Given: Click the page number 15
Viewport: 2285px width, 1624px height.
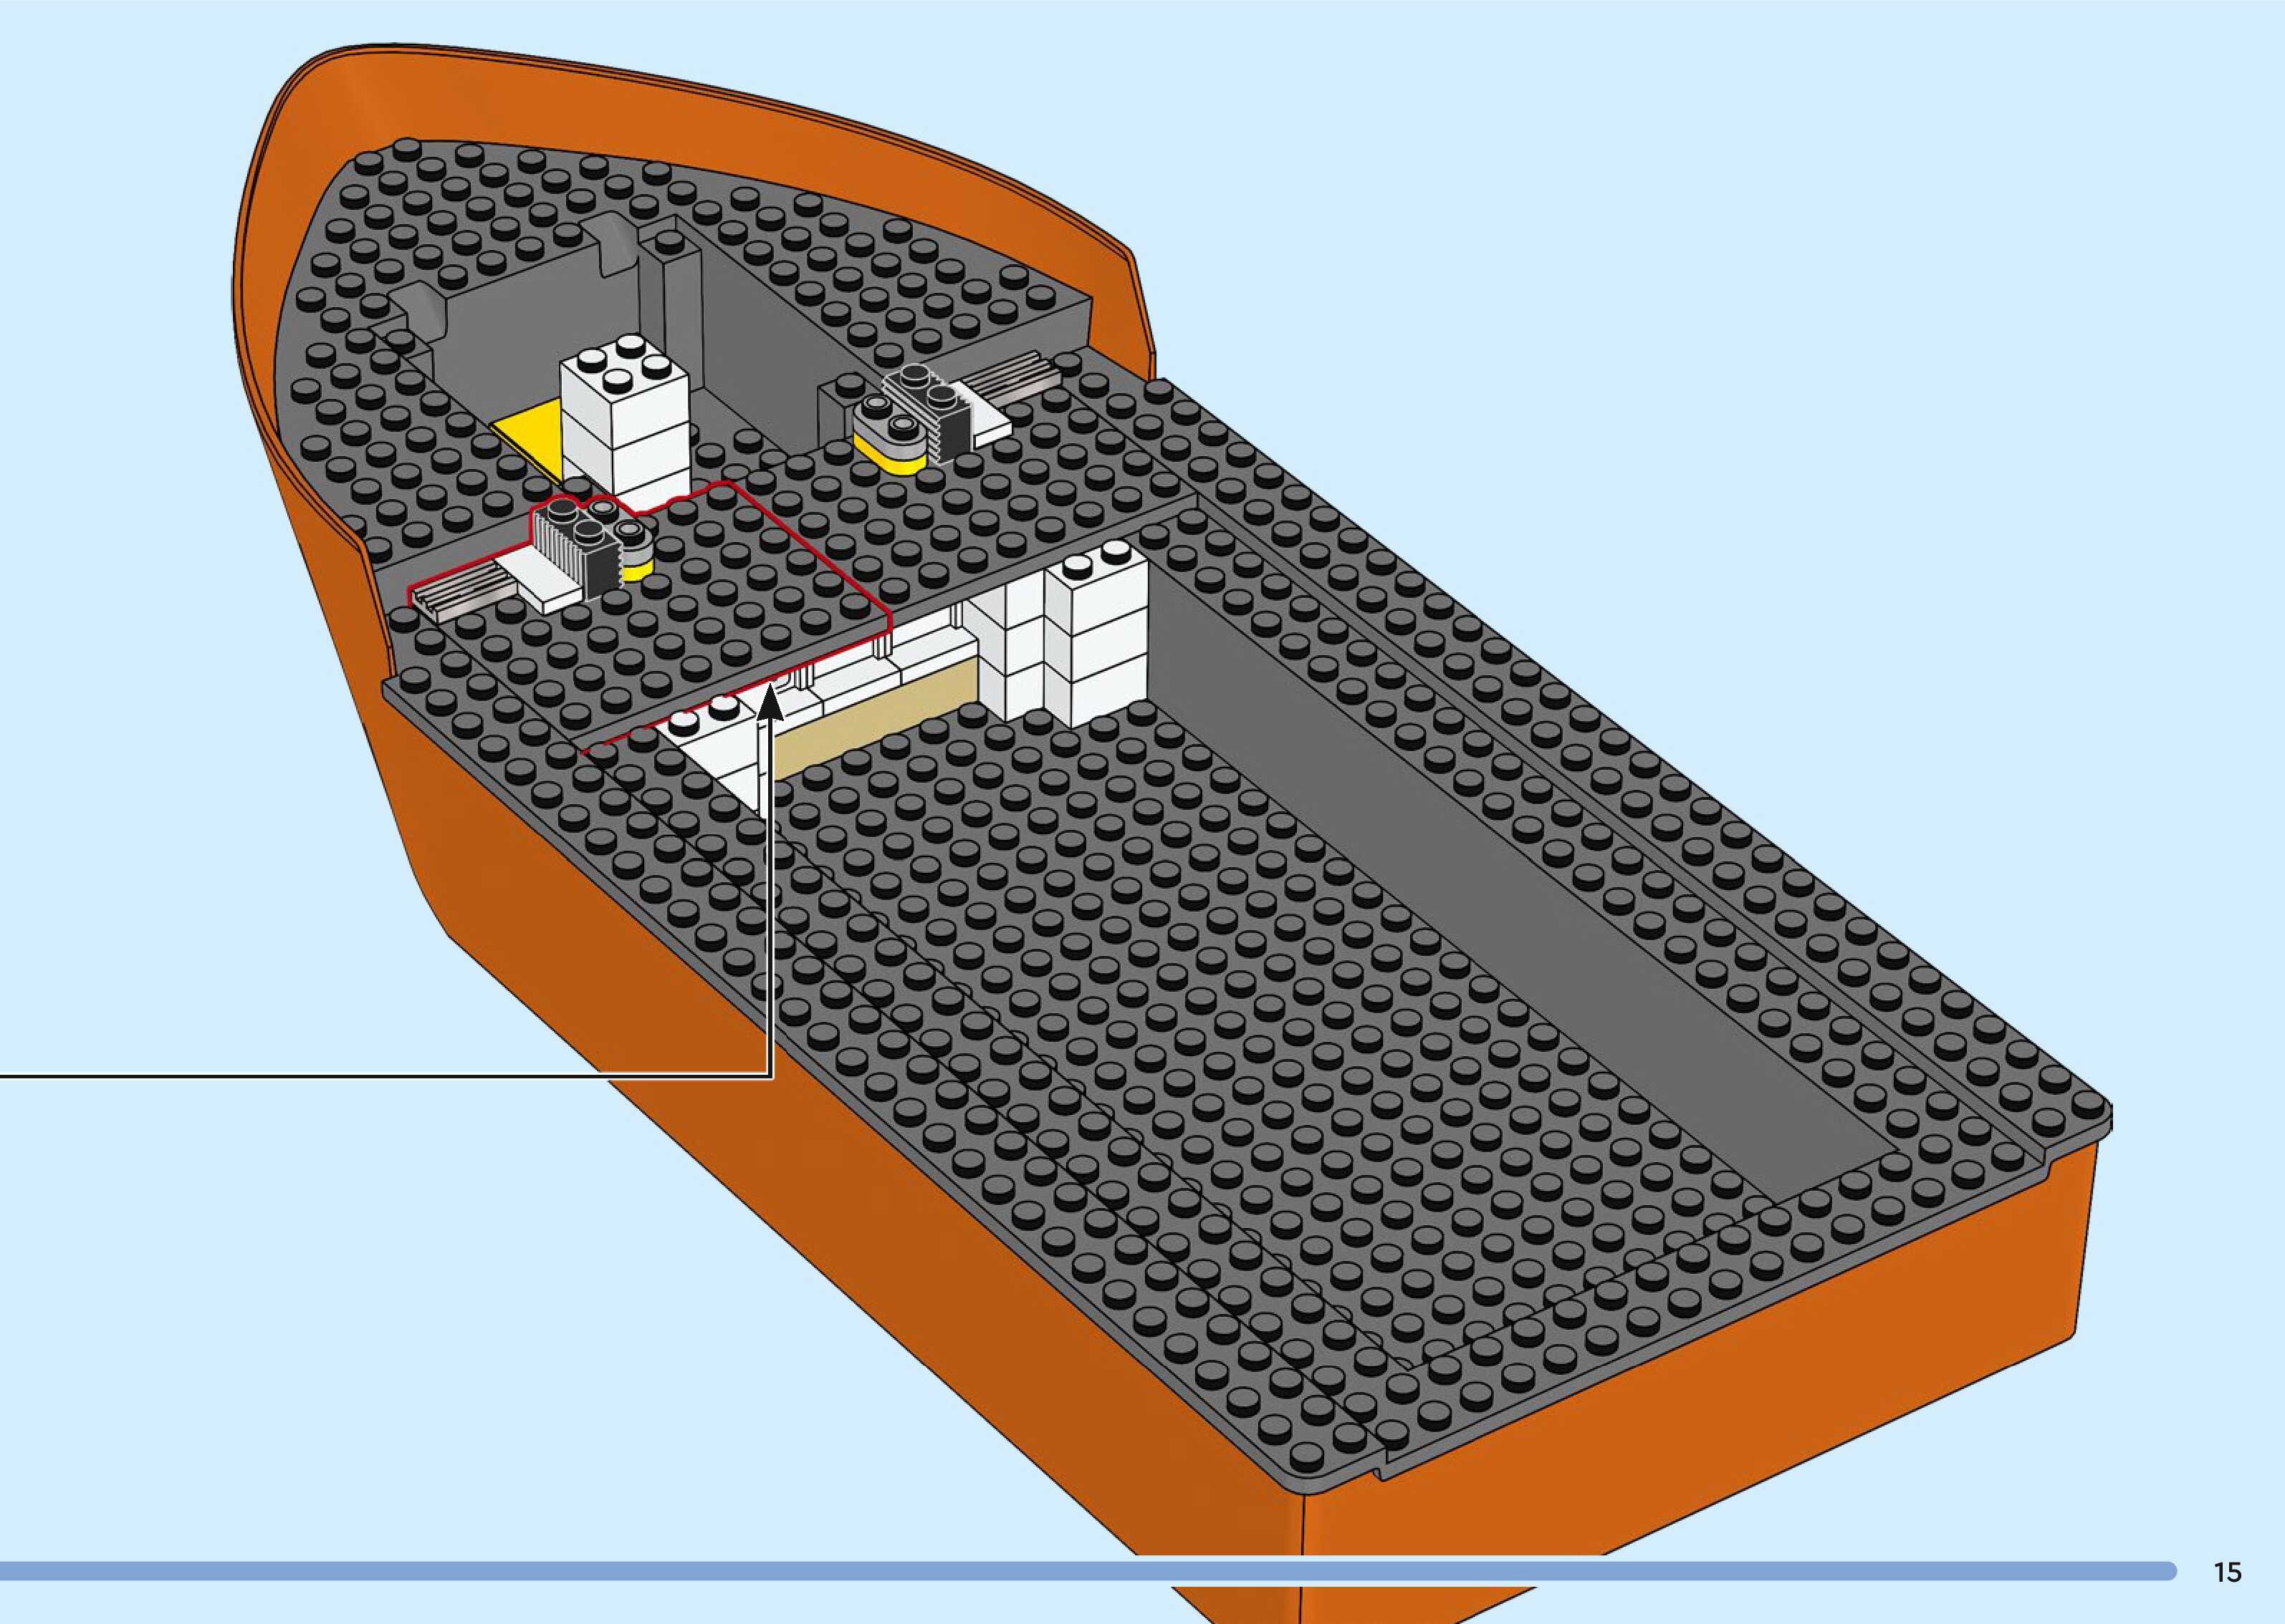Looking at the screenshot, I should 2227,1572.
